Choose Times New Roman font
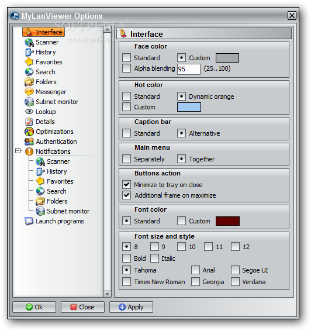Screen dimensions: 311x331 pos(127,282)
